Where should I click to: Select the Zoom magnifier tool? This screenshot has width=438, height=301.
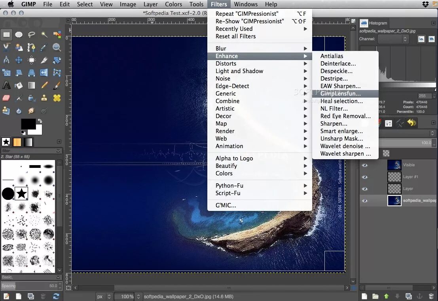point(57,47)
